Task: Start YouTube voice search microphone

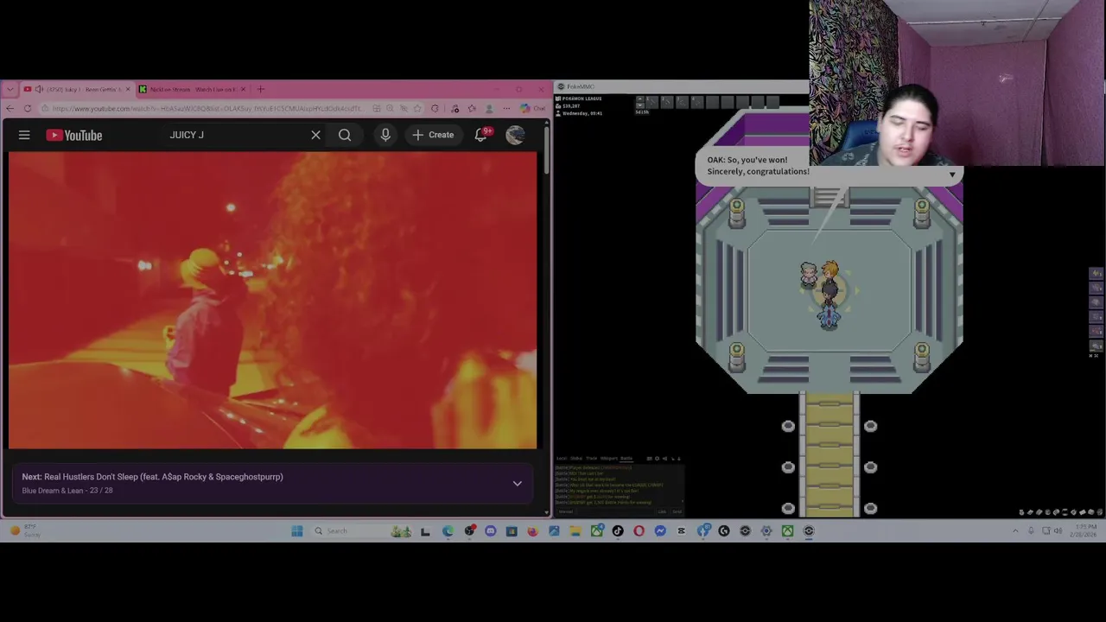Action: [385, 135]
